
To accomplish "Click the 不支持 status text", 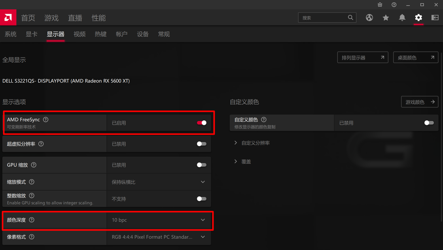I will 119,199.
